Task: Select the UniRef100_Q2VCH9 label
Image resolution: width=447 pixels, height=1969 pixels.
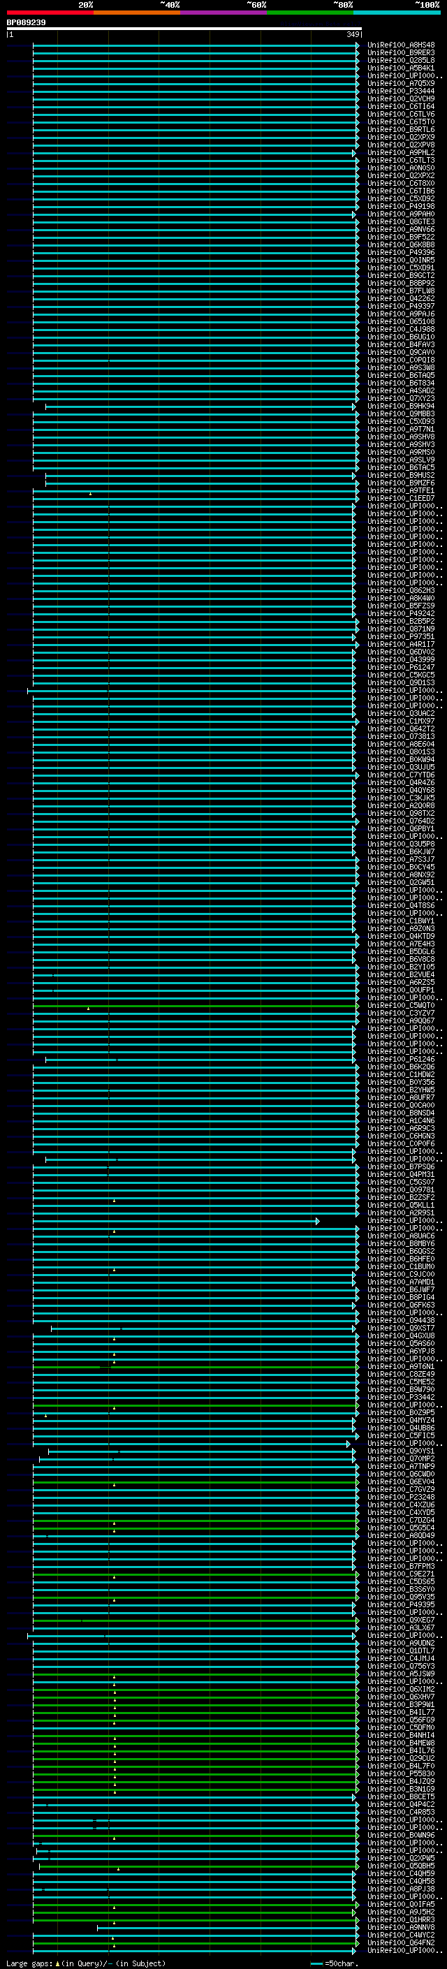Action: coord(401,98)
